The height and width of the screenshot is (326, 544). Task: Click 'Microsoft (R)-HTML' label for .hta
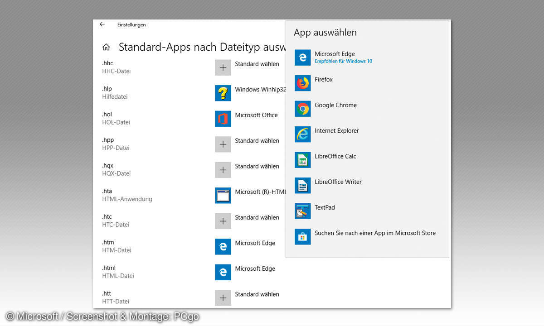(x=260, y=192)
